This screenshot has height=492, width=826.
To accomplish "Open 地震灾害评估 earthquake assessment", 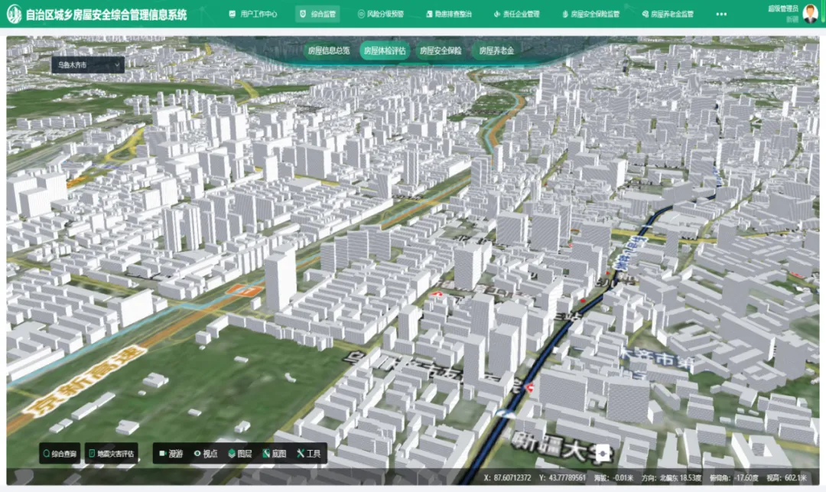I will pyautogui.click(x=112, y=454).
